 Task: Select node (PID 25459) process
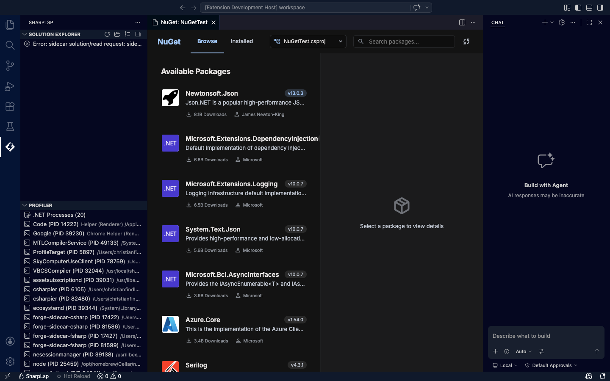click(x=84, y=364)
